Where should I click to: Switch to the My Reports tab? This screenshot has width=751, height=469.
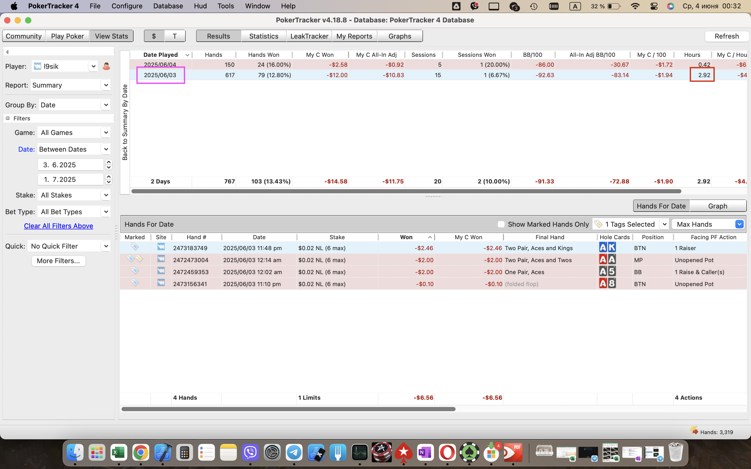point(354,36)
